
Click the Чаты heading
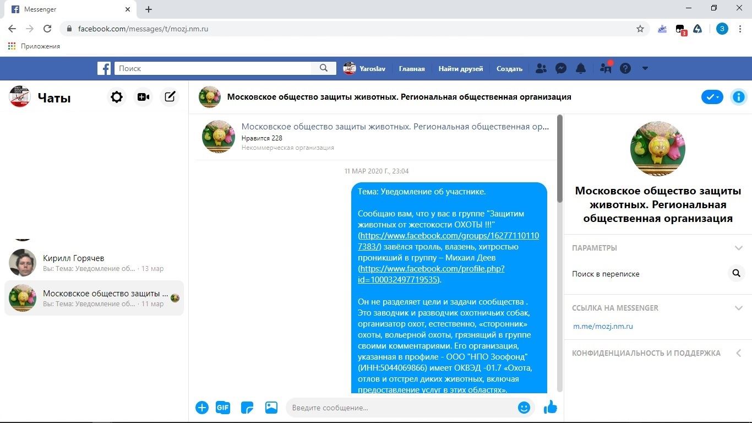[x=54, y=98]
